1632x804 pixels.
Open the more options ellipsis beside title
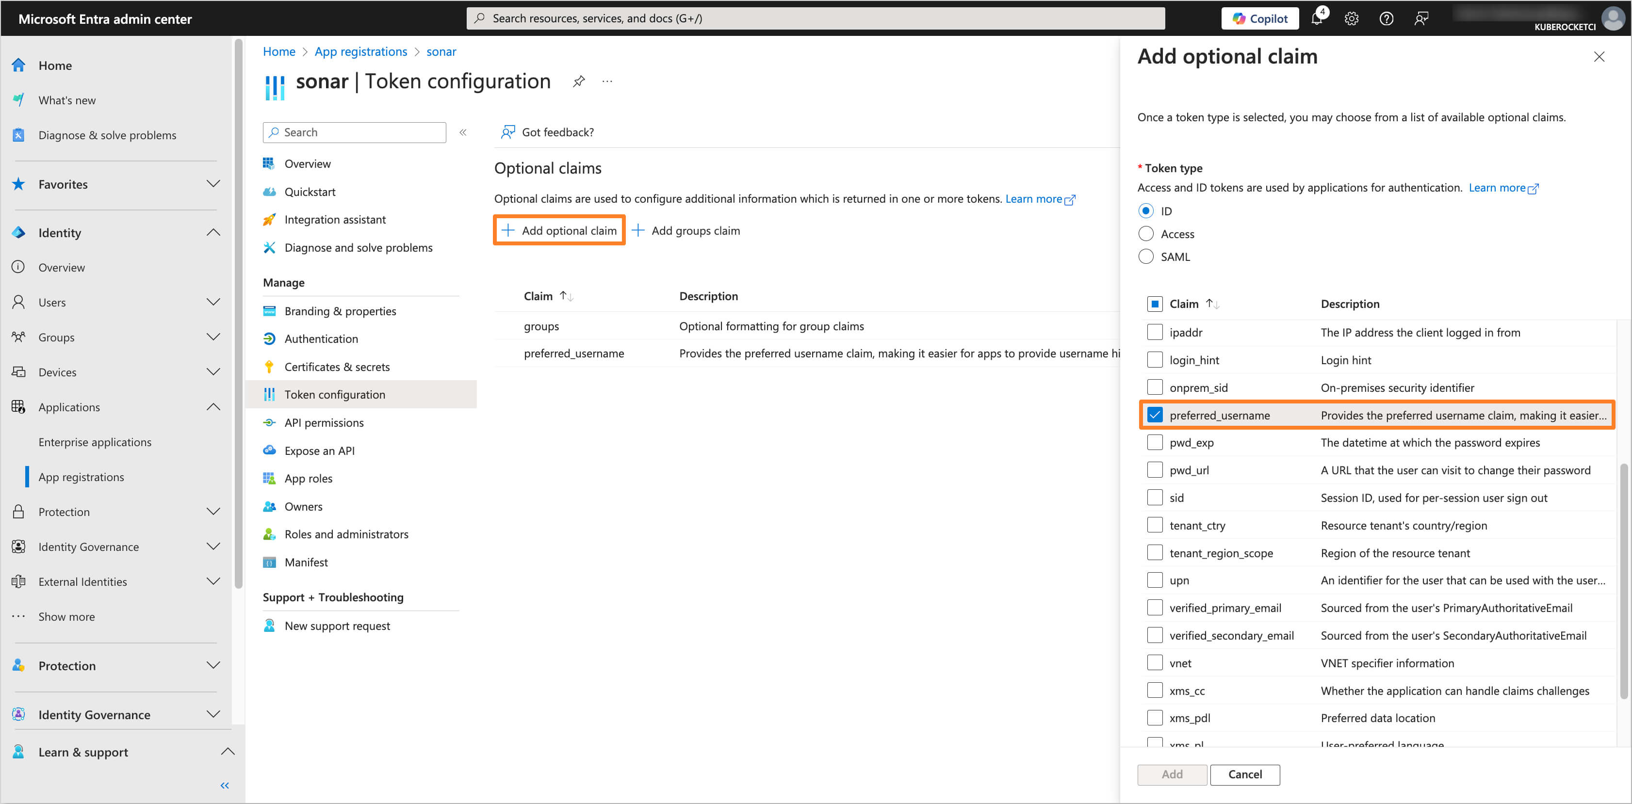(607, 81)
